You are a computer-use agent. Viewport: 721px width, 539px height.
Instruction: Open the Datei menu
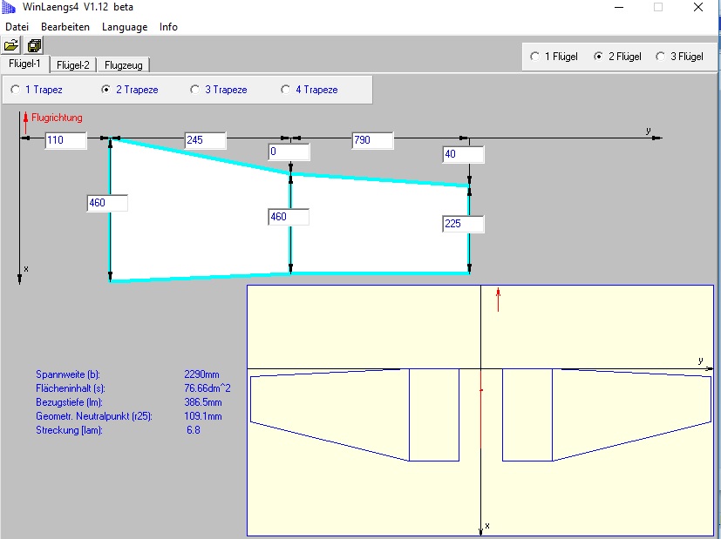pyautogui.click(x=17, y=27)
